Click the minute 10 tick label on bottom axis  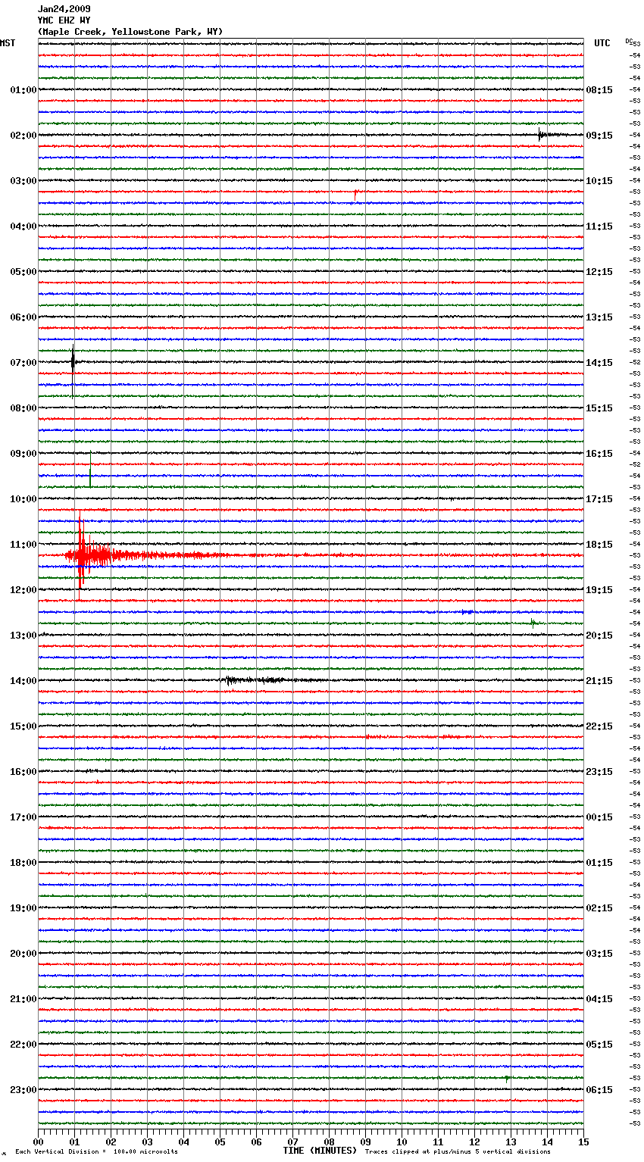pyautogui.click(x=402, y=1142)
